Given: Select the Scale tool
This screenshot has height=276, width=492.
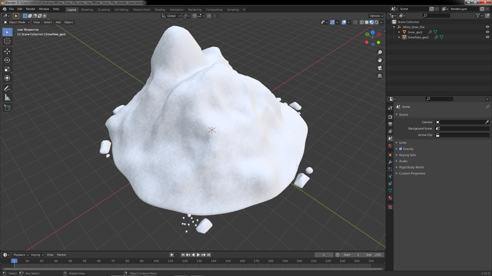Looking at the screenshot, I should [x=7, y=69].
